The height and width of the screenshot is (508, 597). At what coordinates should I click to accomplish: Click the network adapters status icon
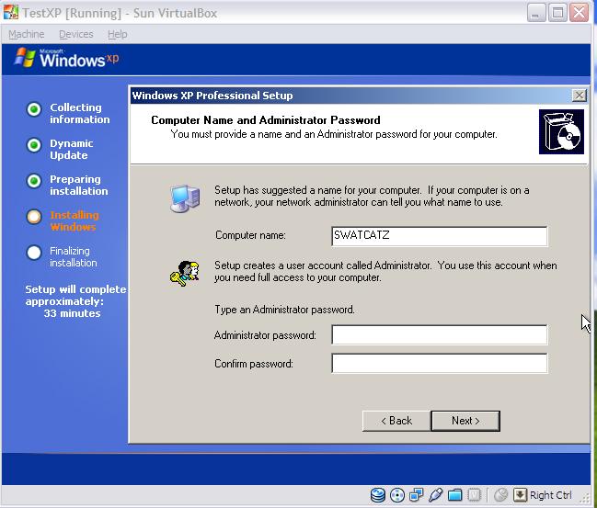click(x=417, y=495)
